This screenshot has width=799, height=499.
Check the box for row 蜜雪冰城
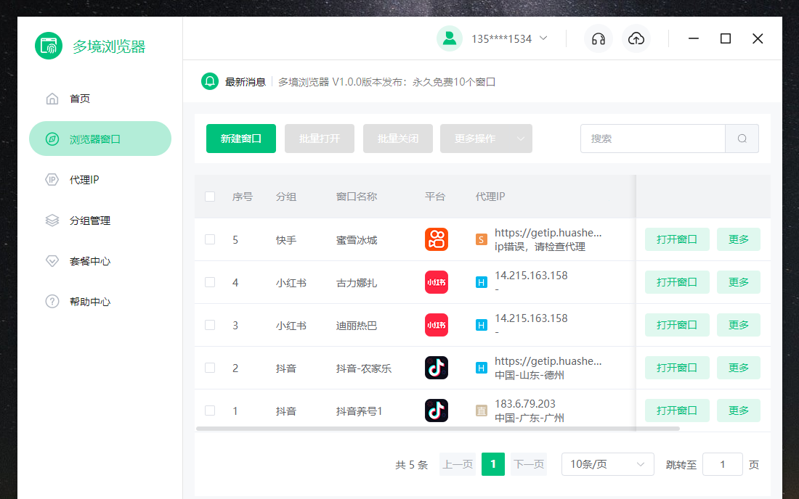[x=210, y=239]
